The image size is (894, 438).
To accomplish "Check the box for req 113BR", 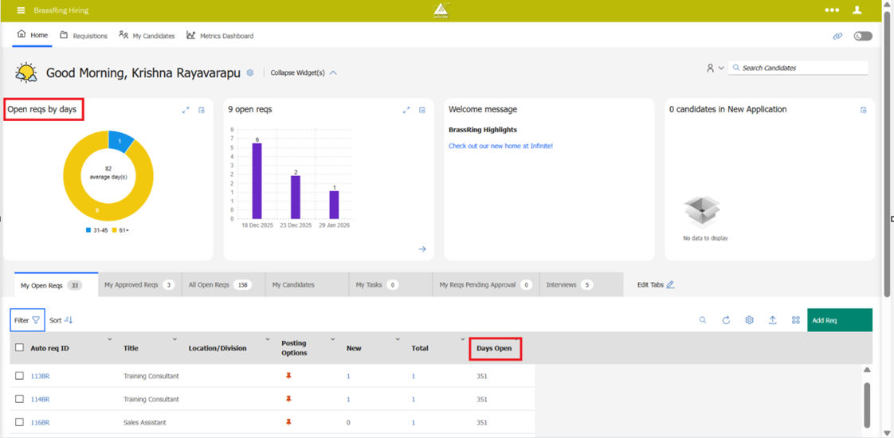I will point(20,376).
